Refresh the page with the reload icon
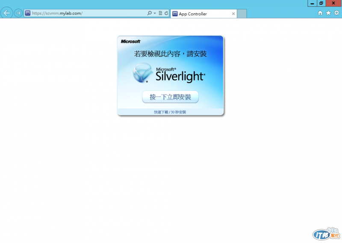Viewport: 342px width, 243px height. click(166, 13)
